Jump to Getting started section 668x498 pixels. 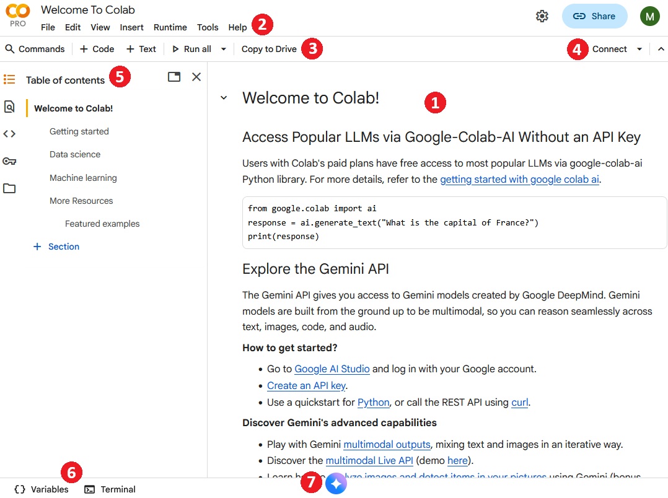79,131
